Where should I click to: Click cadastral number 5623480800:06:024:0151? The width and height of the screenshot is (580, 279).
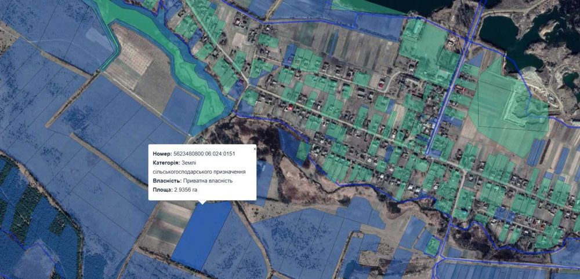[205, 153]
